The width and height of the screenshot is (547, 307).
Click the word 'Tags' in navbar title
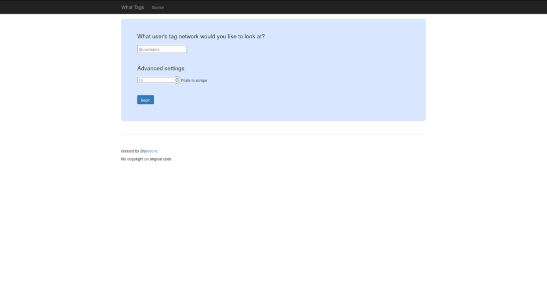tap(138, 7)
